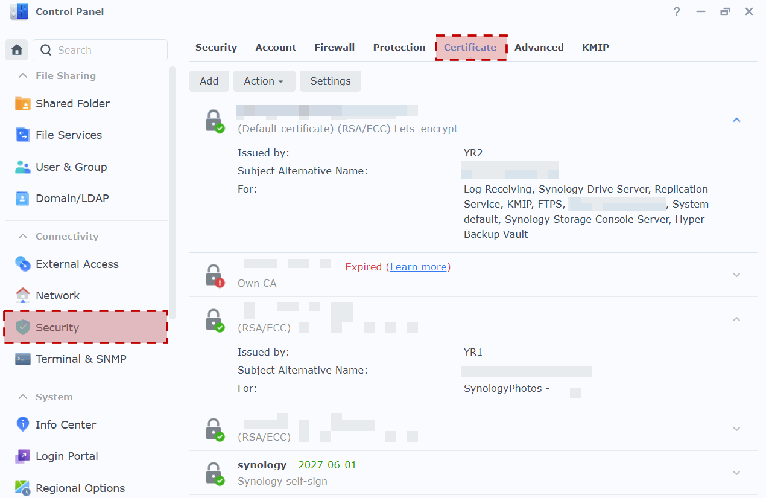The width and height of the screenshot is (766, 498).
Task: Open certificate Settings button
Action: click(331, 81)
